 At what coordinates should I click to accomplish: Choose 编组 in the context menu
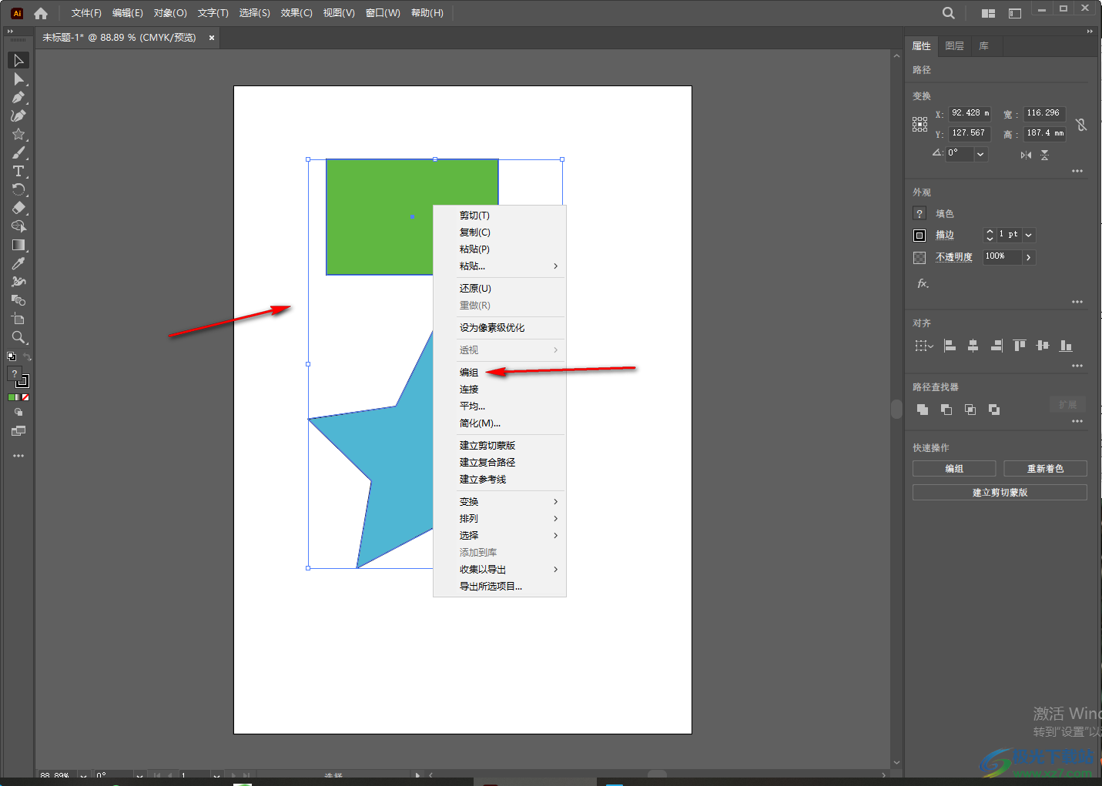point(500,373)
